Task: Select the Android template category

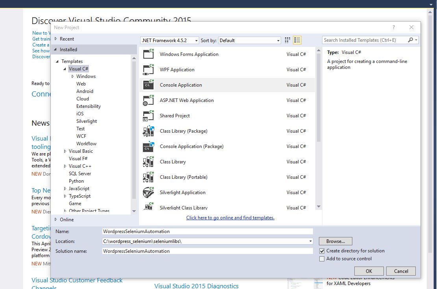Action: (x=85, y=91)
